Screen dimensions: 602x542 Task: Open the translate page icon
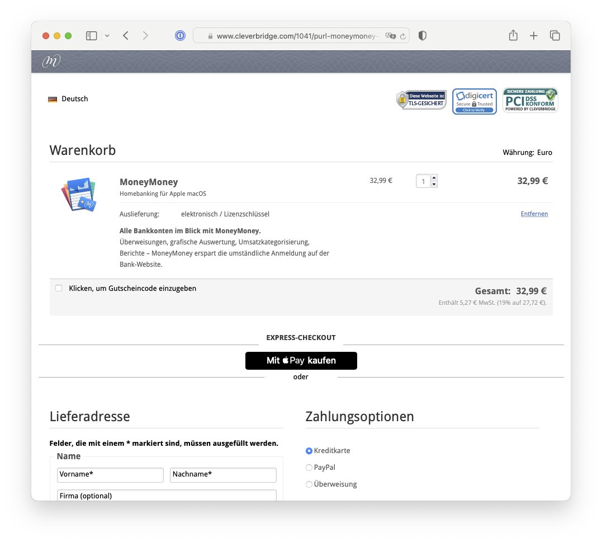(x=391, y=36)
